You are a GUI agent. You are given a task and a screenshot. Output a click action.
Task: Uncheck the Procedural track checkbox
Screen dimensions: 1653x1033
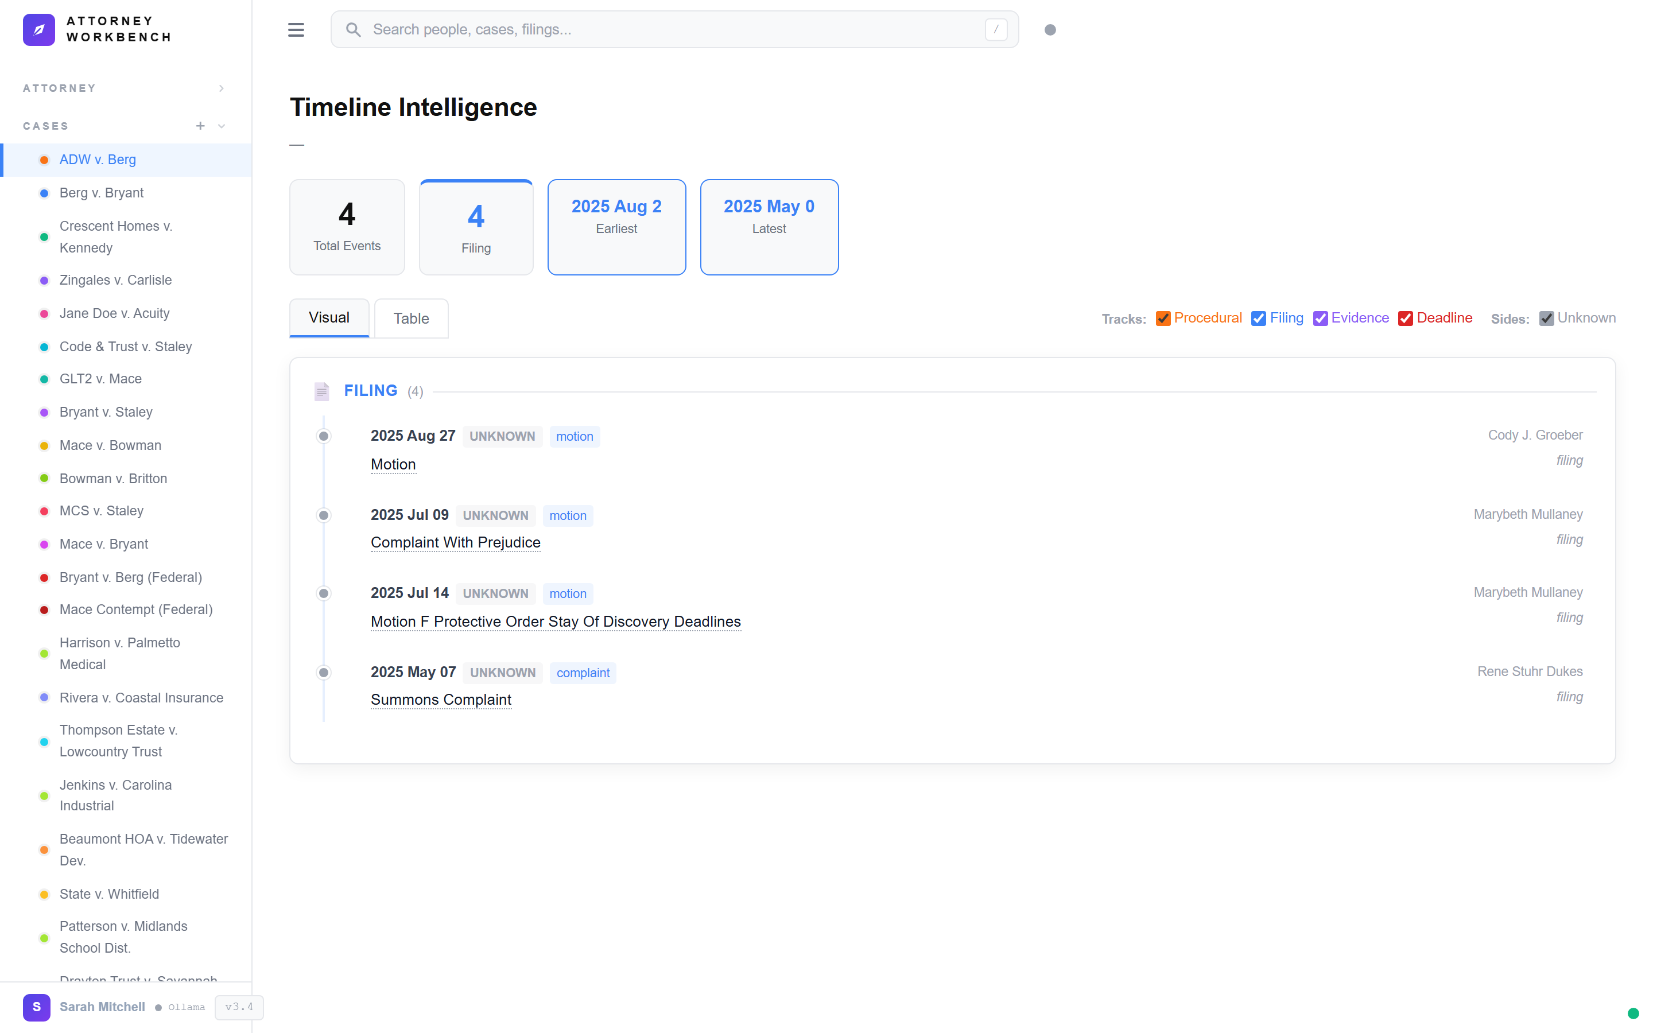(1163, 319)
